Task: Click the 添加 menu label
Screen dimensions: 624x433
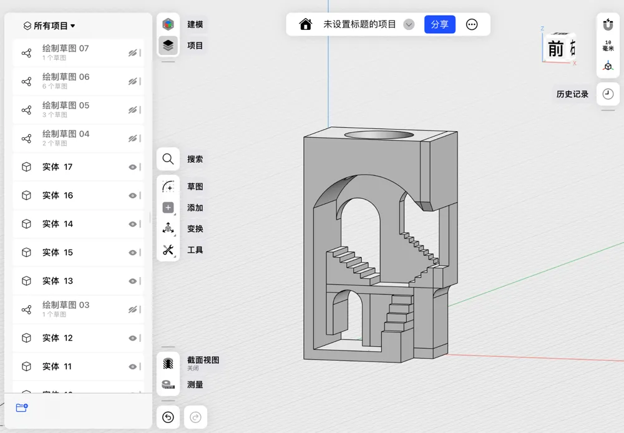Action: 195,207
